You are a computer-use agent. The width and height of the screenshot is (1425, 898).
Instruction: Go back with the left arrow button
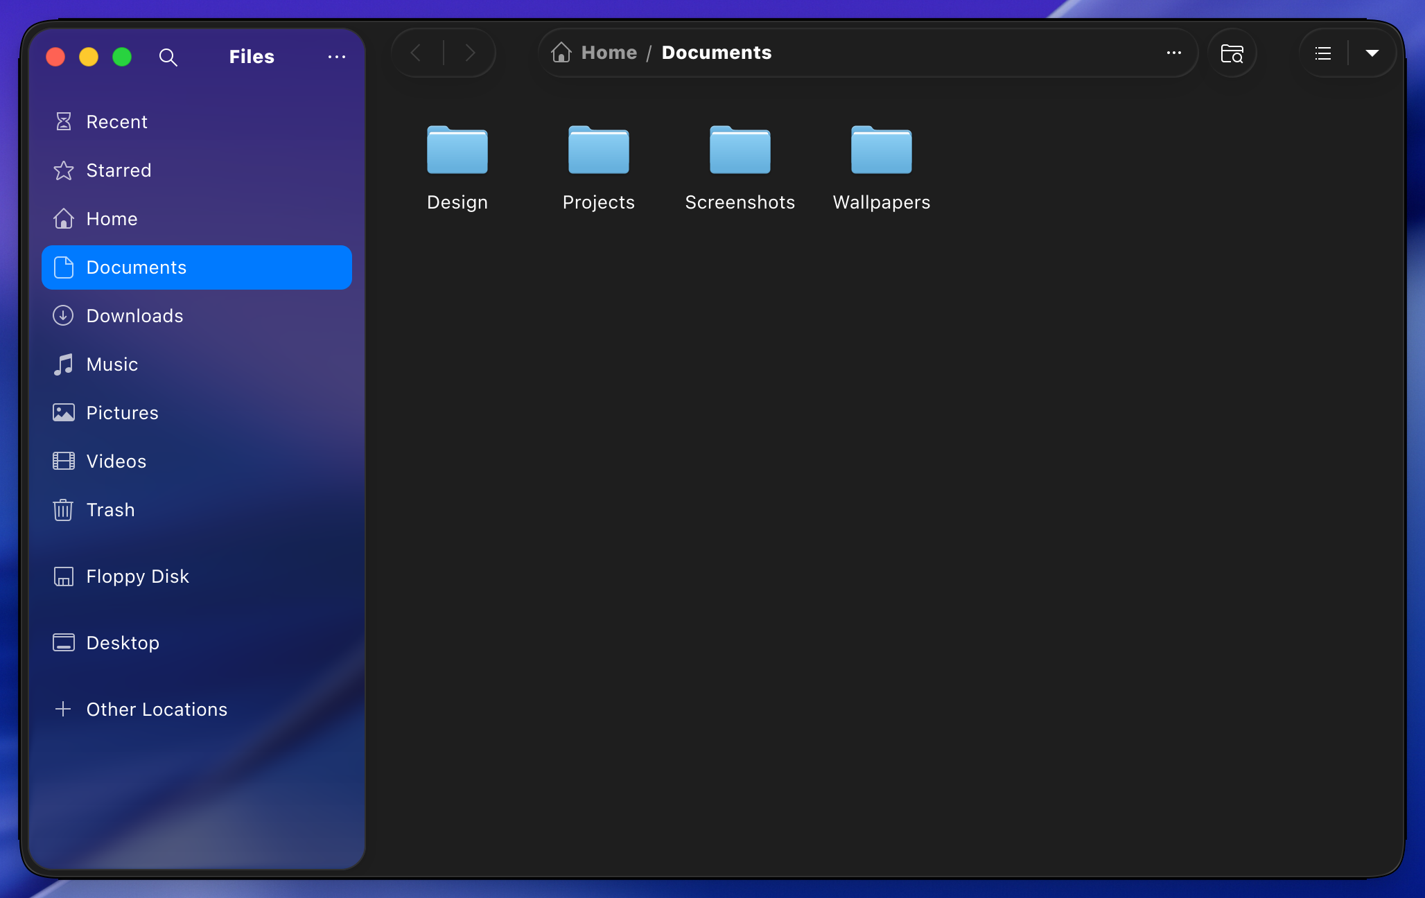(x=416, y=53)
